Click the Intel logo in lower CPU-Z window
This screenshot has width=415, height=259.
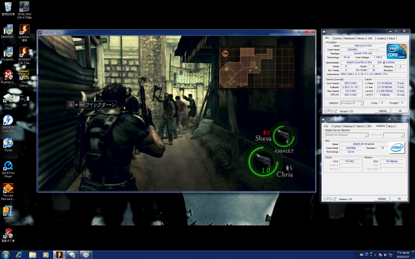pyautogui.click(x=397, y=148)
